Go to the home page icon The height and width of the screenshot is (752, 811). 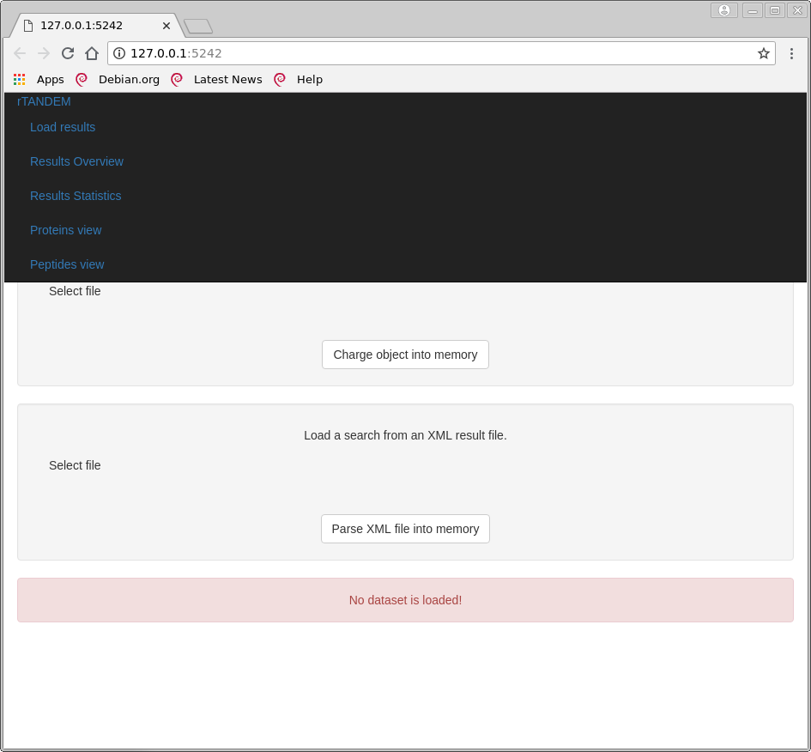92,53
